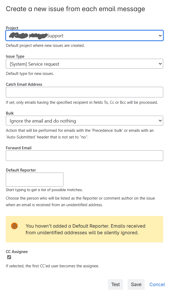Click the Default Reporter warning message banner
This screenshot has height=293, width=169.
point(84,229)
